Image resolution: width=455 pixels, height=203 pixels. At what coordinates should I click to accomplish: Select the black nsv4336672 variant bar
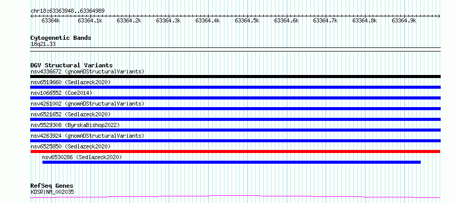coord(236,77)
